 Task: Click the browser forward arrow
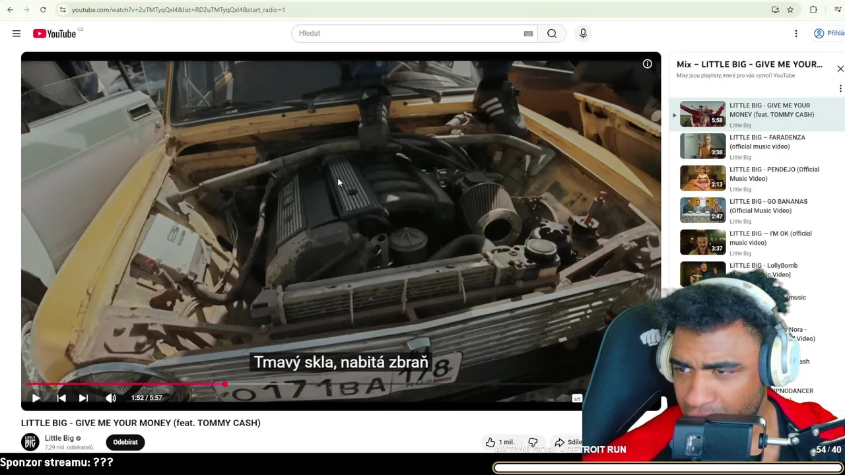click(x=26, y=10)
